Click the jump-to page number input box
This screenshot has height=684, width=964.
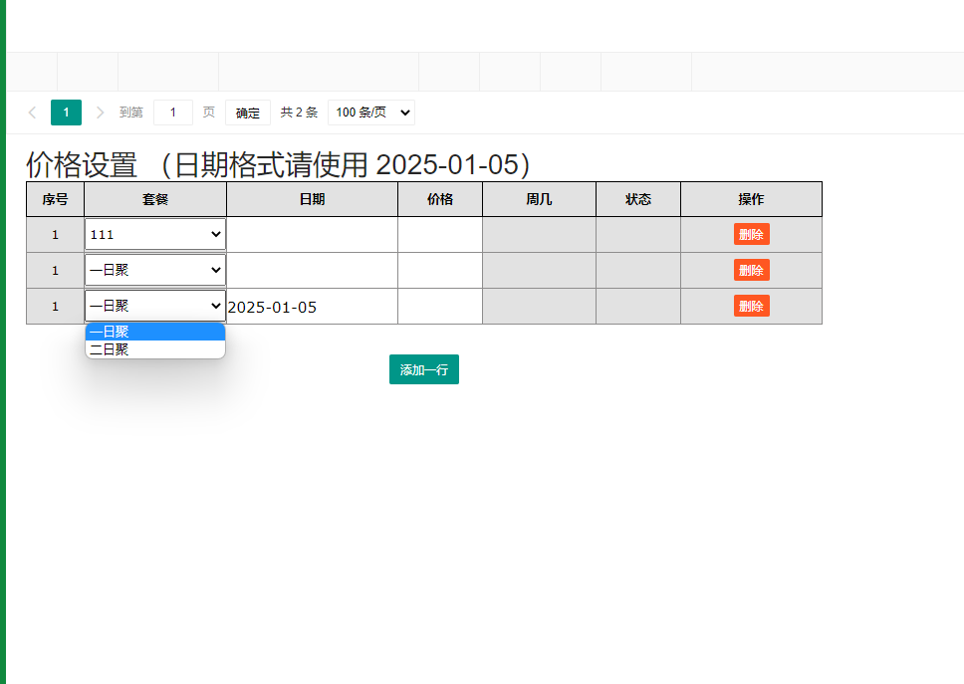pyautogui.click(x=173, y=113)
